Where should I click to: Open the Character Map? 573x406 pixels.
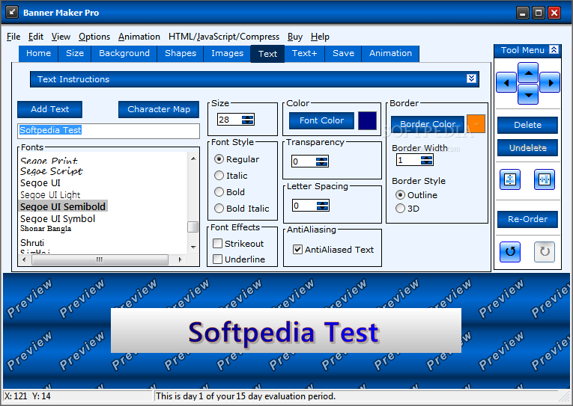tap(159, 109)
